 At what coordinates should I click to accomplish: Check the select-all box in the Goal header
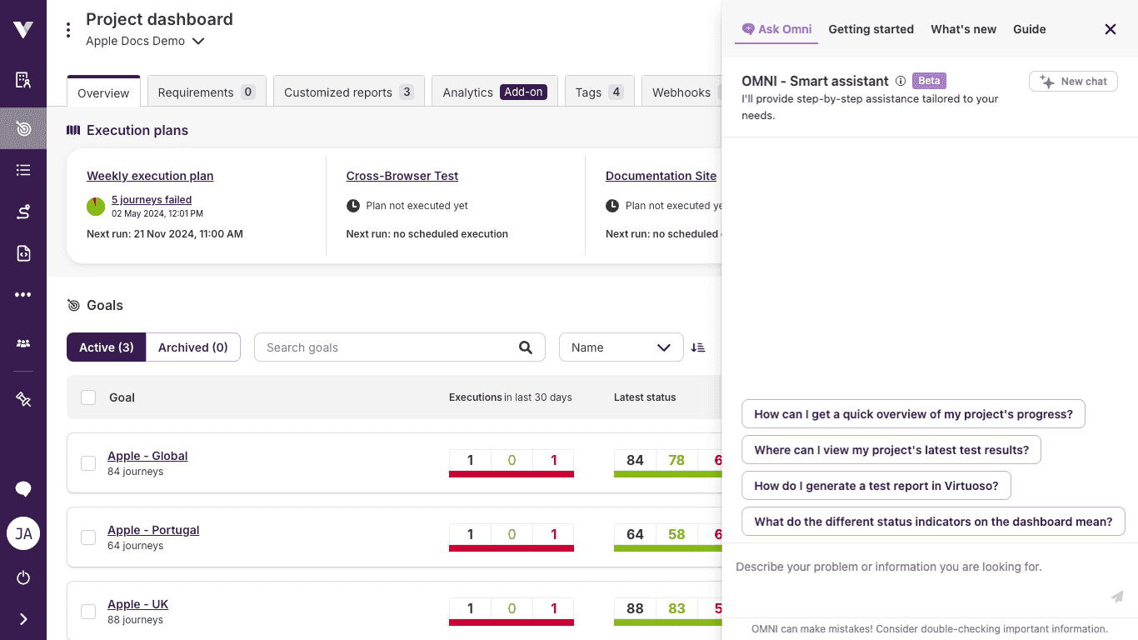click(88, 397)
